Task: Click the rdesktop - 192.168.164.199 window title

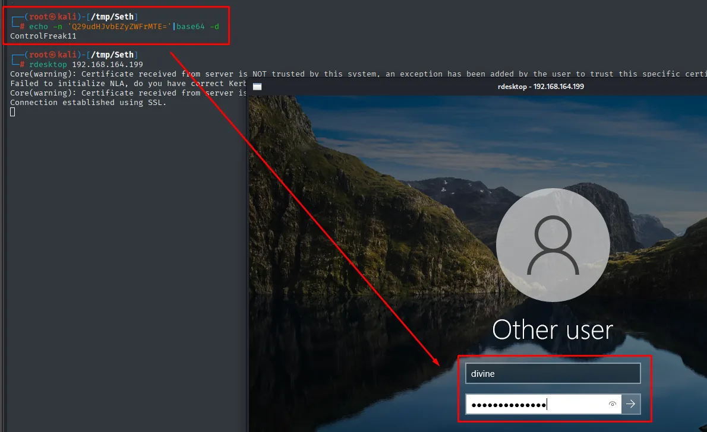Action: (541, 87)
